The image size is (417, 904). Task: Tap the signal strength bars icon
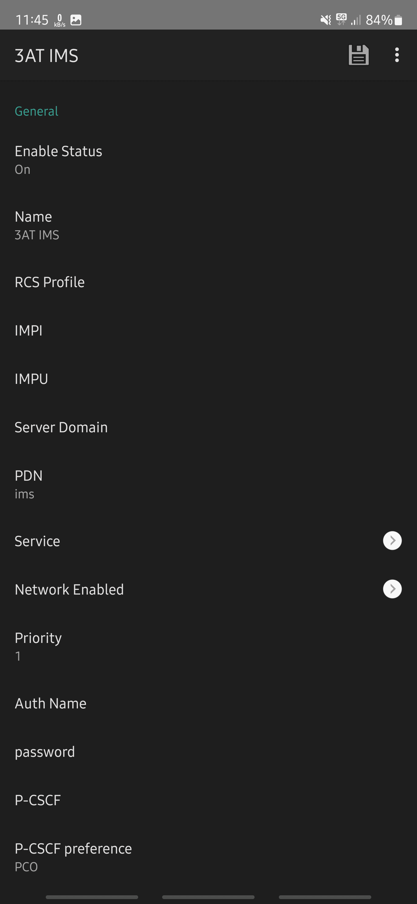[x=356, y=20]
